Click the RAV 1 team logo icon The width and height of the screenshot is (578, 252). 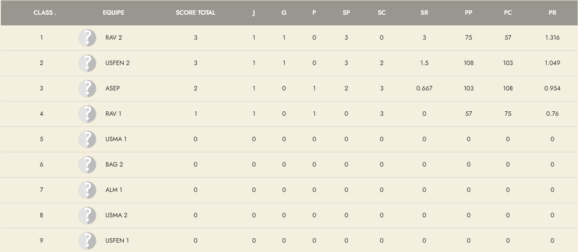pos(87,114)
